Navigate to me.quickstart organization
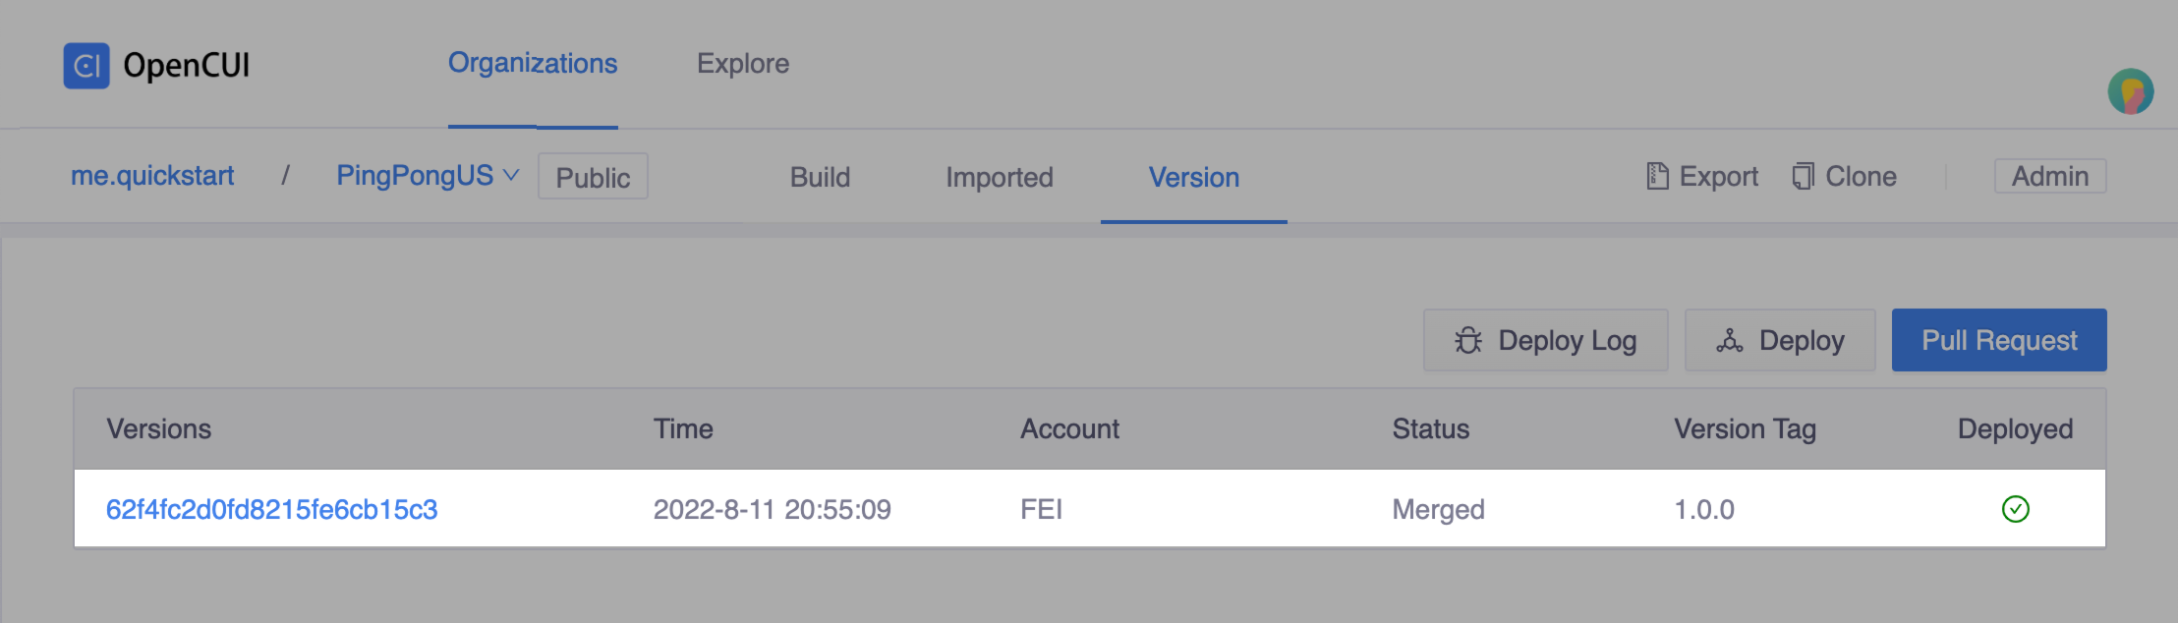 (x=153, y=175)
